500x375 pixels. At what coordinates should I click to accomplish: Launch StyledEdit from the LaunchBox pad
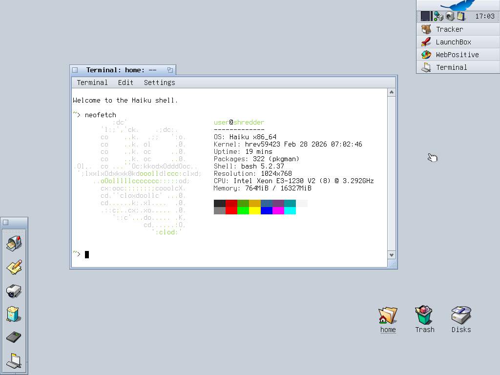click(x=14, y=267)
